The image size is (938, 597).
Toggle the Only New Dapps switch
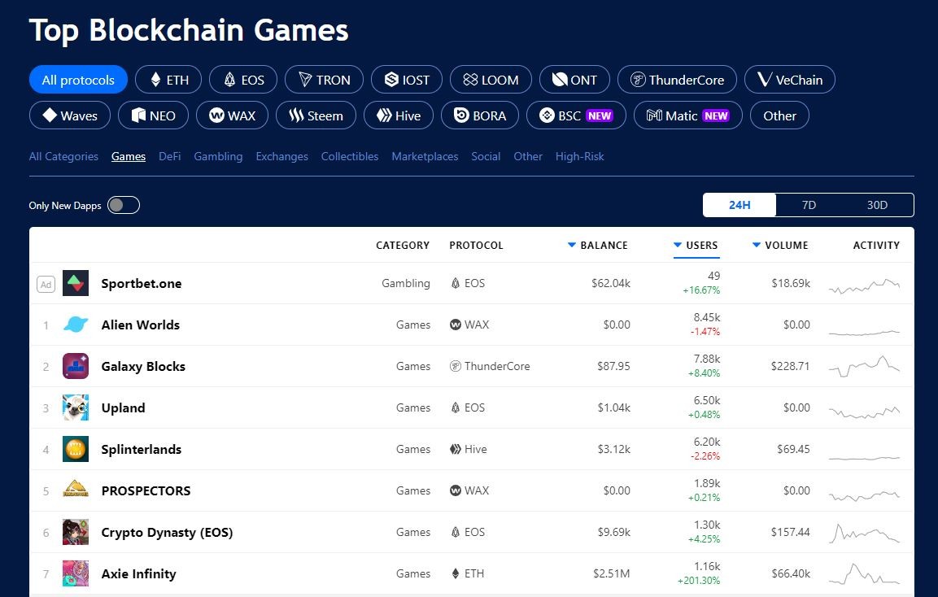point(124,205)
